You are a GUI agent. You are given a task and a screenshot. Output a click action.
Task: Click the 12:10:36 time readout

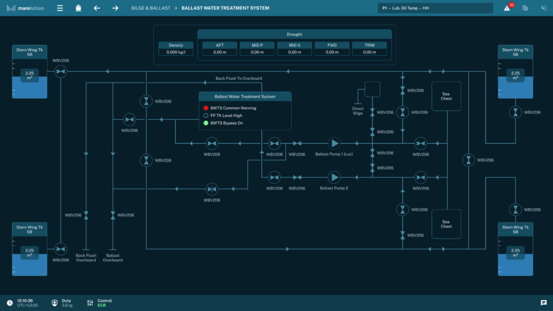25,301
